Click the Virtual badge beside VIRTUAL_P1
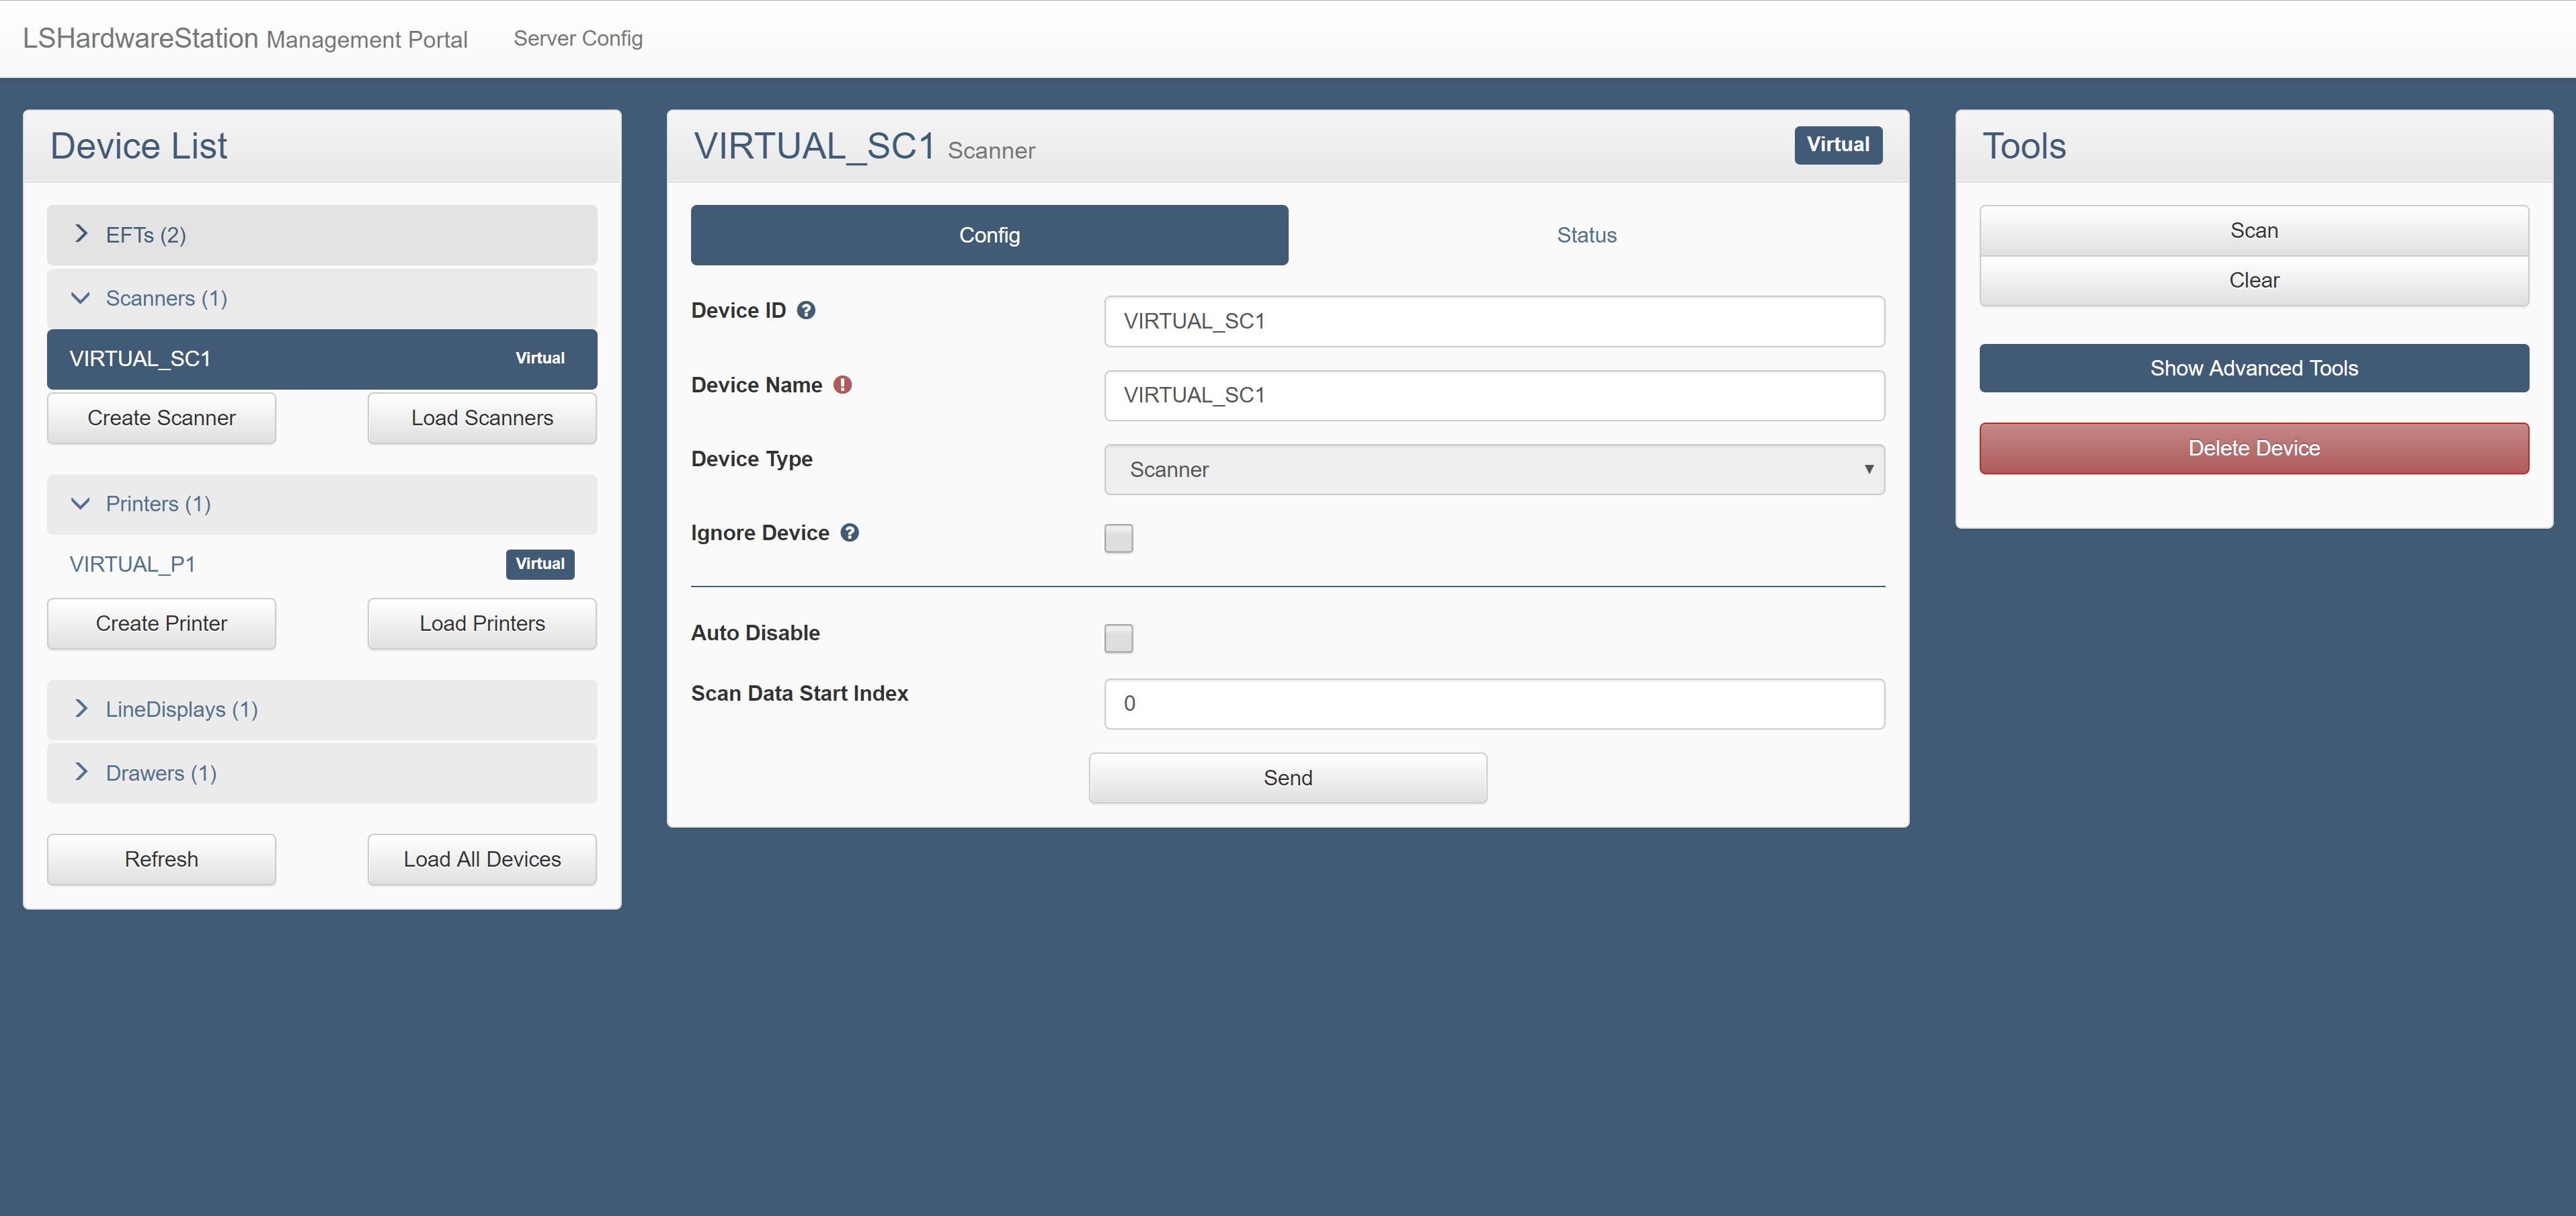Image resolution: width=2576 pixels, height=1216 pixels. [540, 564]
